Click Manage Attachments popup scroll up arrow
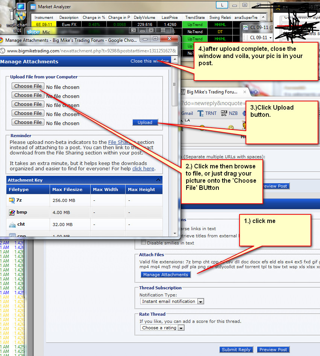This screenshot has height=356, width=320. [175, 59]
